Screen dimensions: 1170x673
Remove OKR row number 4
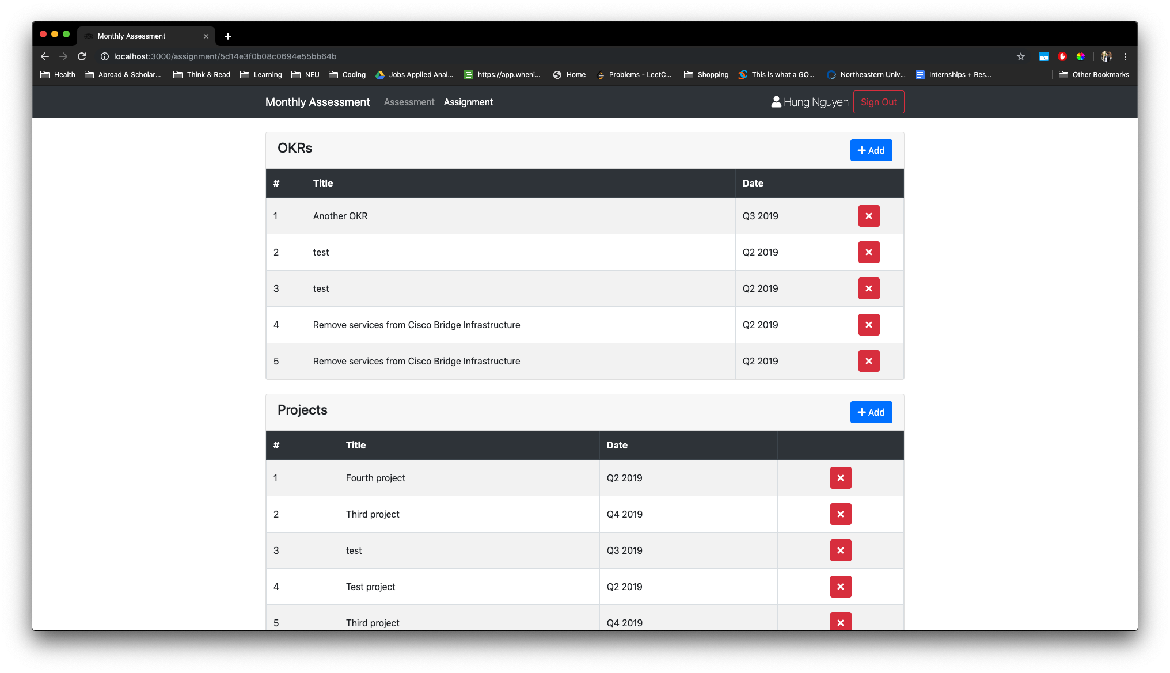(x=868, y=325)
